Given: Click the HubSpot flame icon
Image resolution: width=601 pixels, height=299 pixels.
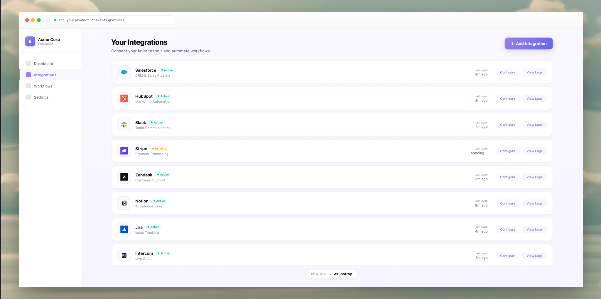Looking at the screenshot, I should [124, 98].
